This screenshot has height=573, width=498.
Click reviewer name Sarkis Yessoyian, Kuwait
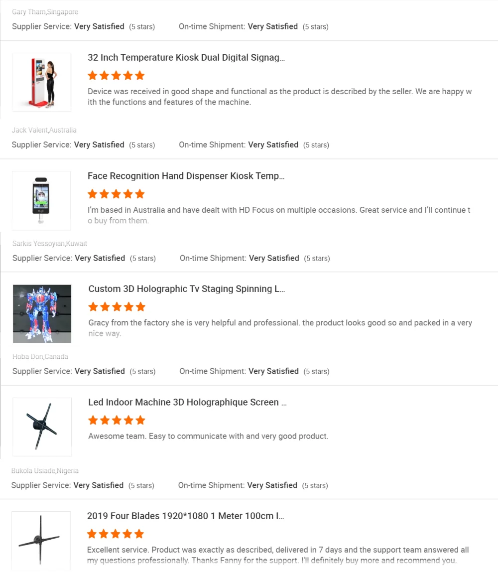click(50, 244)
